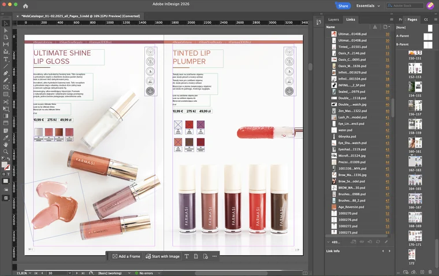Image resolution: width=439 pixels, height=276 pixels.
Task: Select the Pen tool
Action: tap(6, 73)
